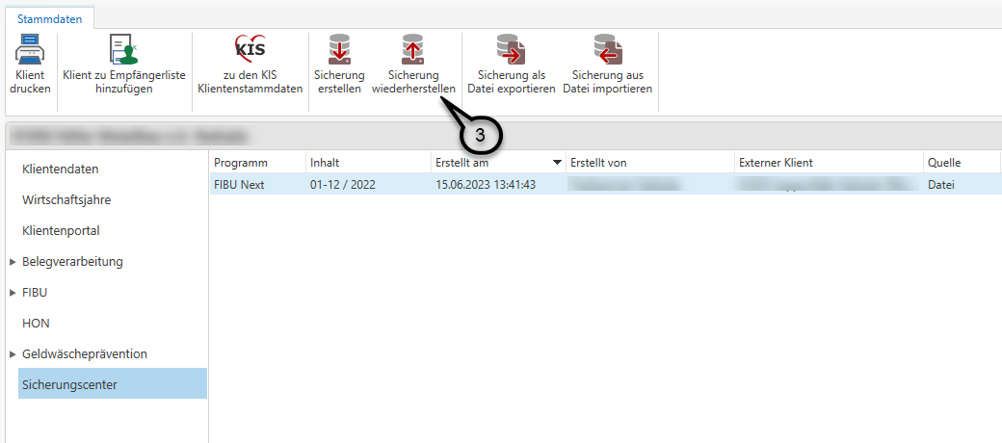Expand the Geldwäscheprävention tree node
Image resolution: width=1002 pixels, height=443 pixels.
pos(13,354)
